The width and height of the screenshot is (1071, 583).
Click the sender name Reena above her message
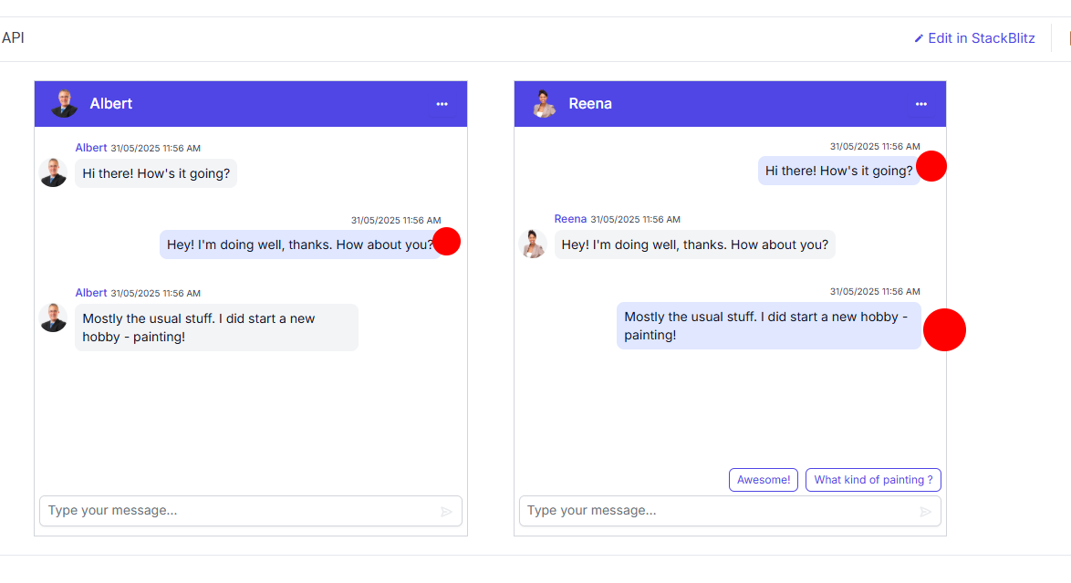point(570,219)
